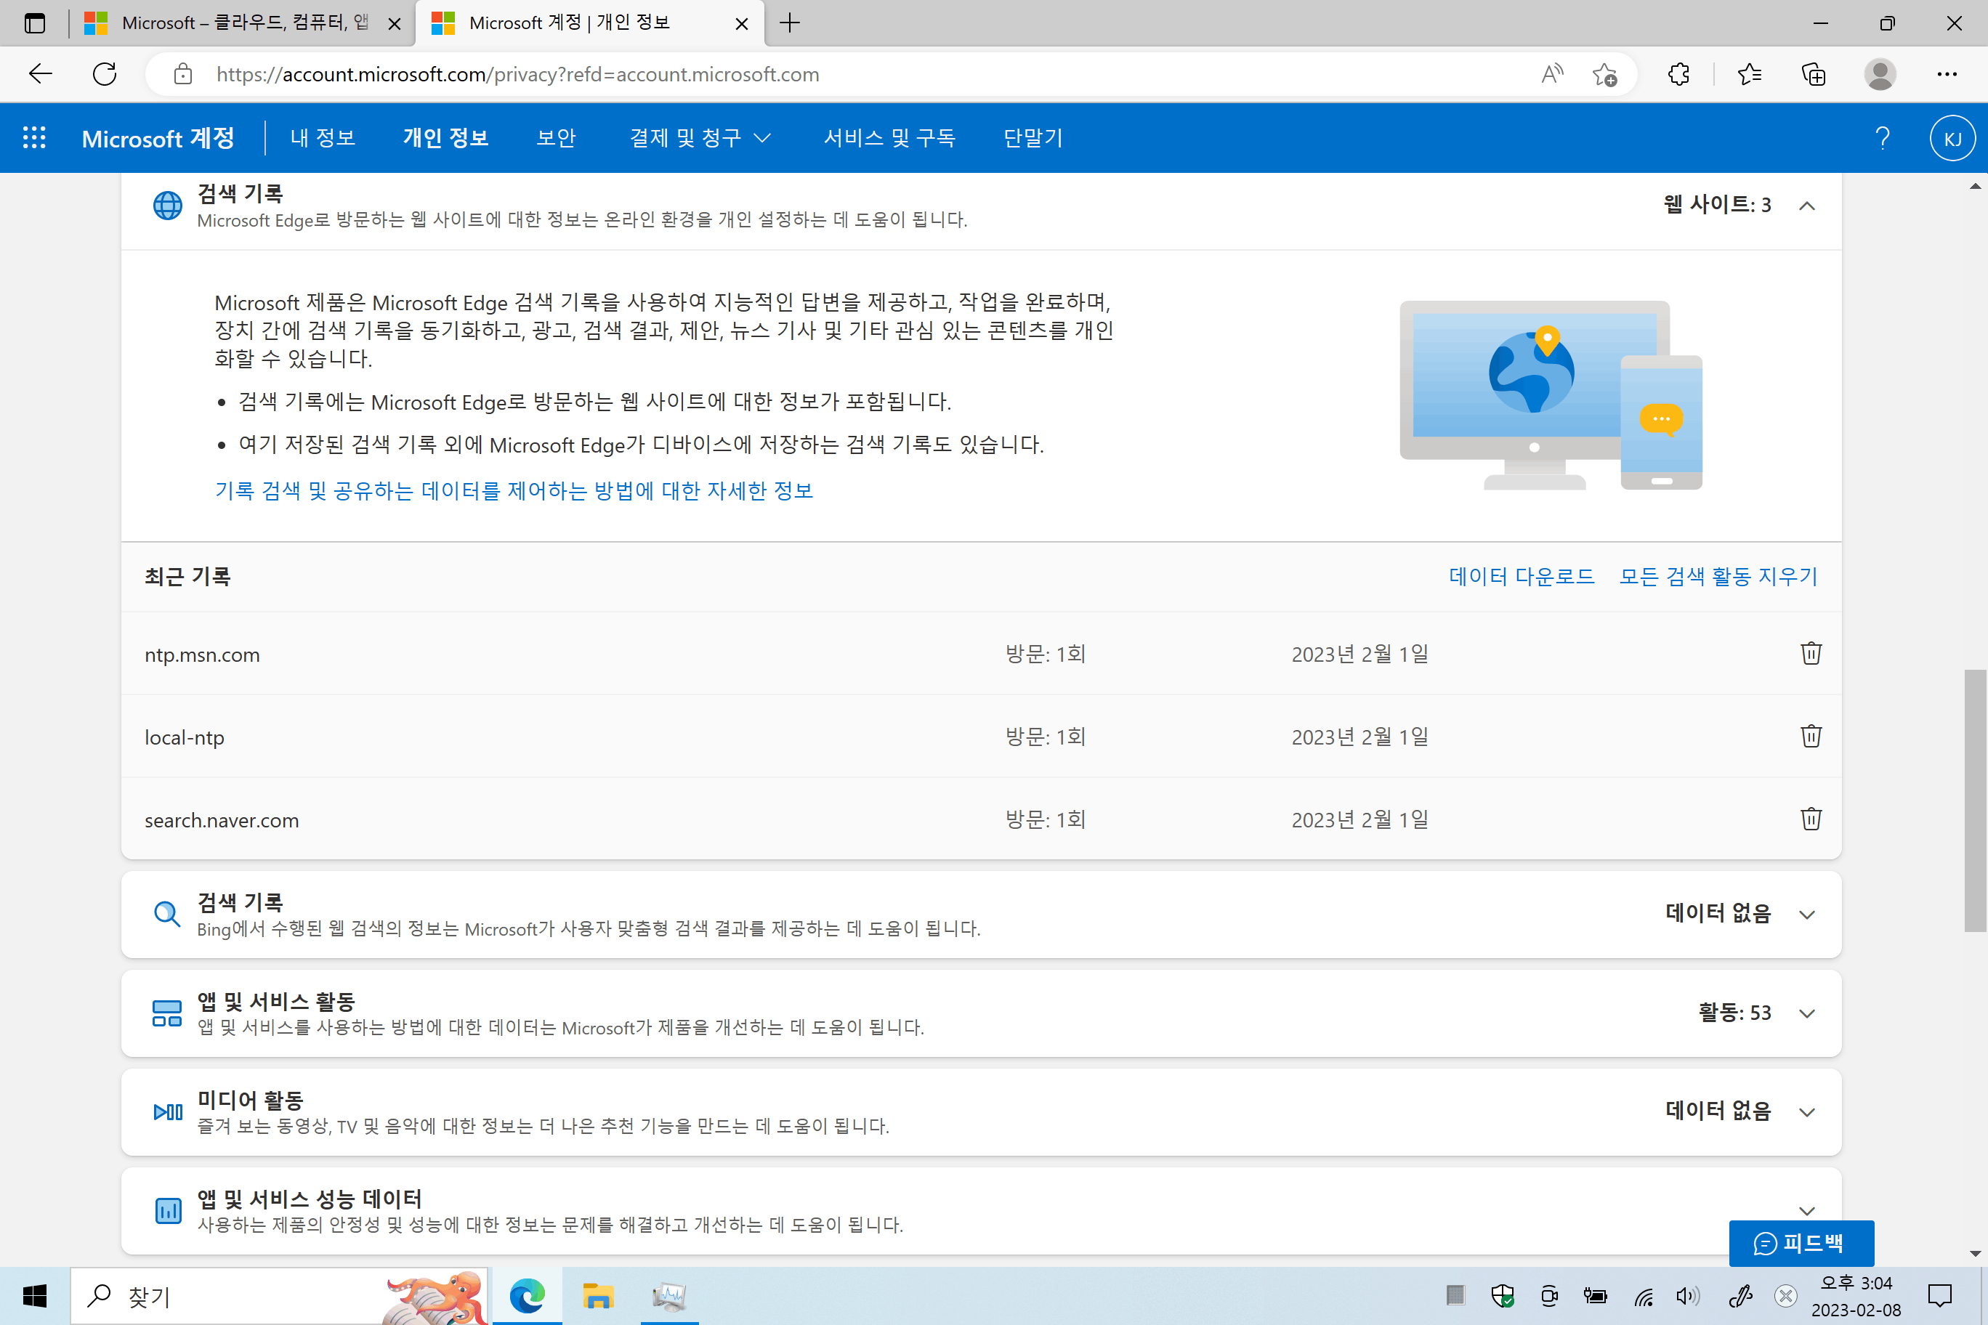Image resolution: width=1988 pixels, height=1325 pixels.
Task: Expand the 미디어 활동 section
Action: click(x=1807, y=1112)
